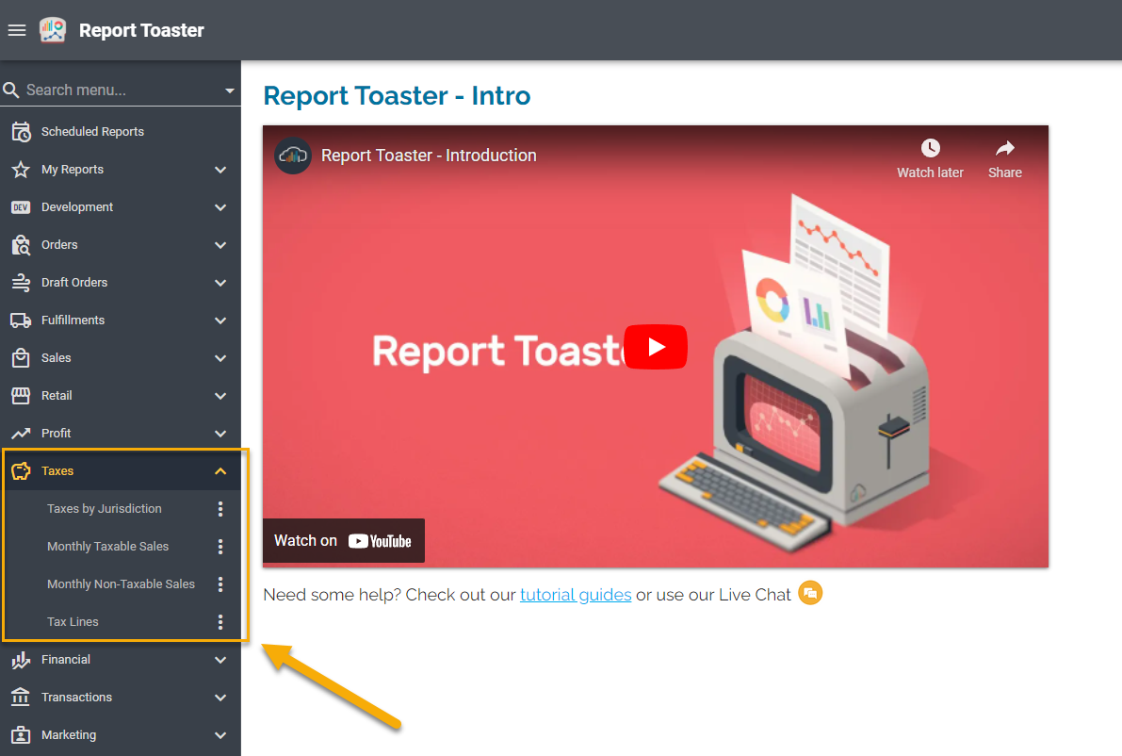
Task: Click the hamburger menu icon
Action: click(17, 30)
